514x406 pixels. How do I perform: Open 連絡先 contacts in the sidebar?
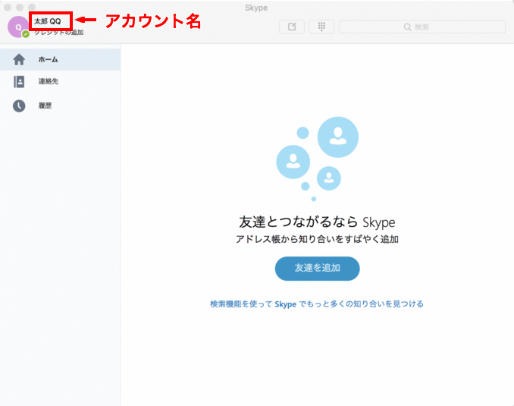[x=61, y=81]
